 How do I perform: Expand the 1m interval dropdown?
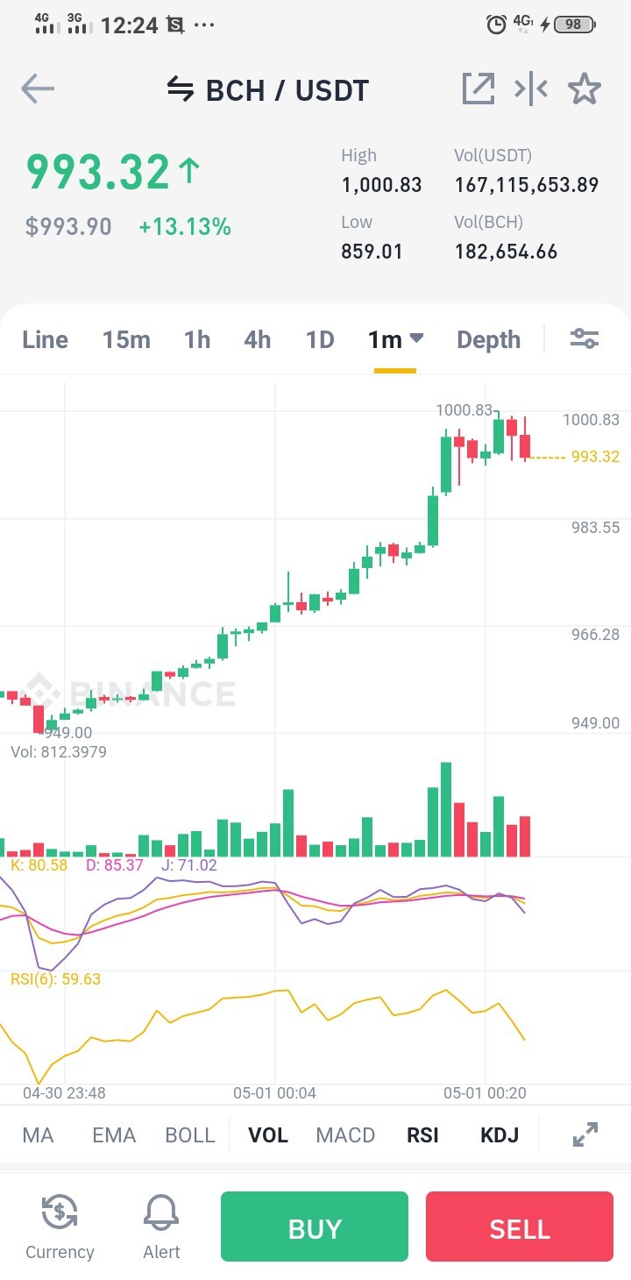coord(395,339)
